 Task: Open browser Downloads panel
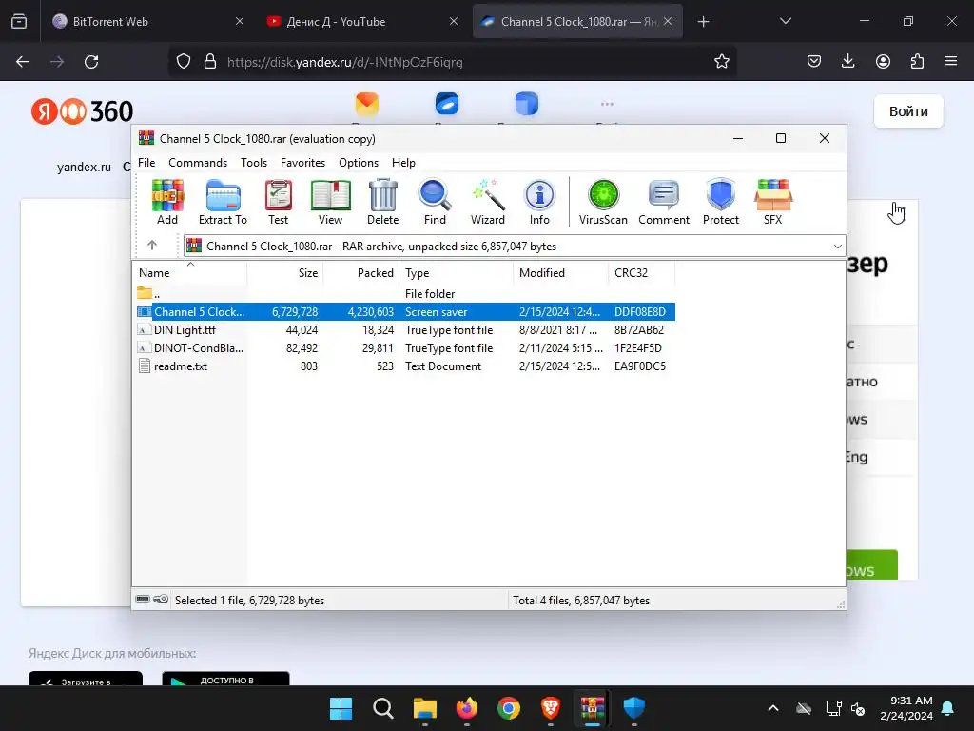point(847,62)
